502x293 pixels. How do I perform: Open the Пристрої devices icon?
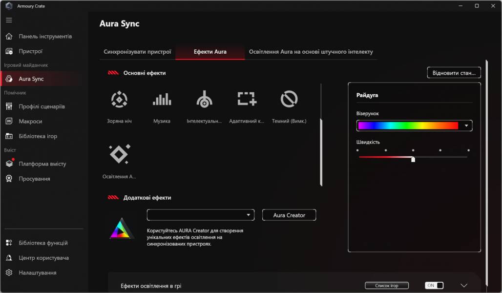point(9,51)
